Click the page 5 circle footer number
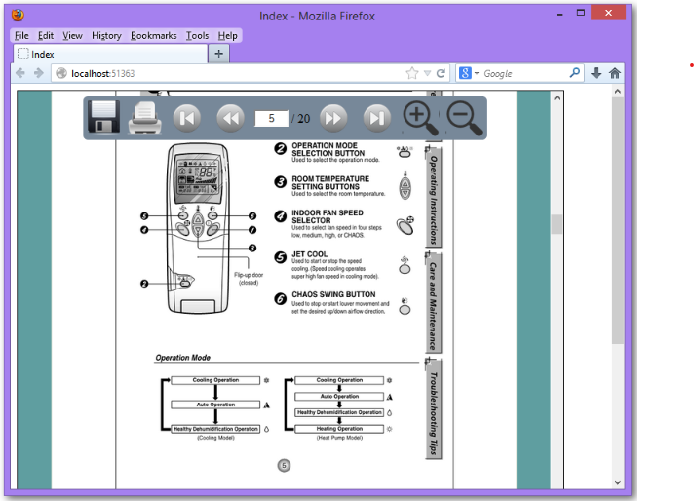The height and width of the screenshot is (501, 695). [x=284, y=465]
